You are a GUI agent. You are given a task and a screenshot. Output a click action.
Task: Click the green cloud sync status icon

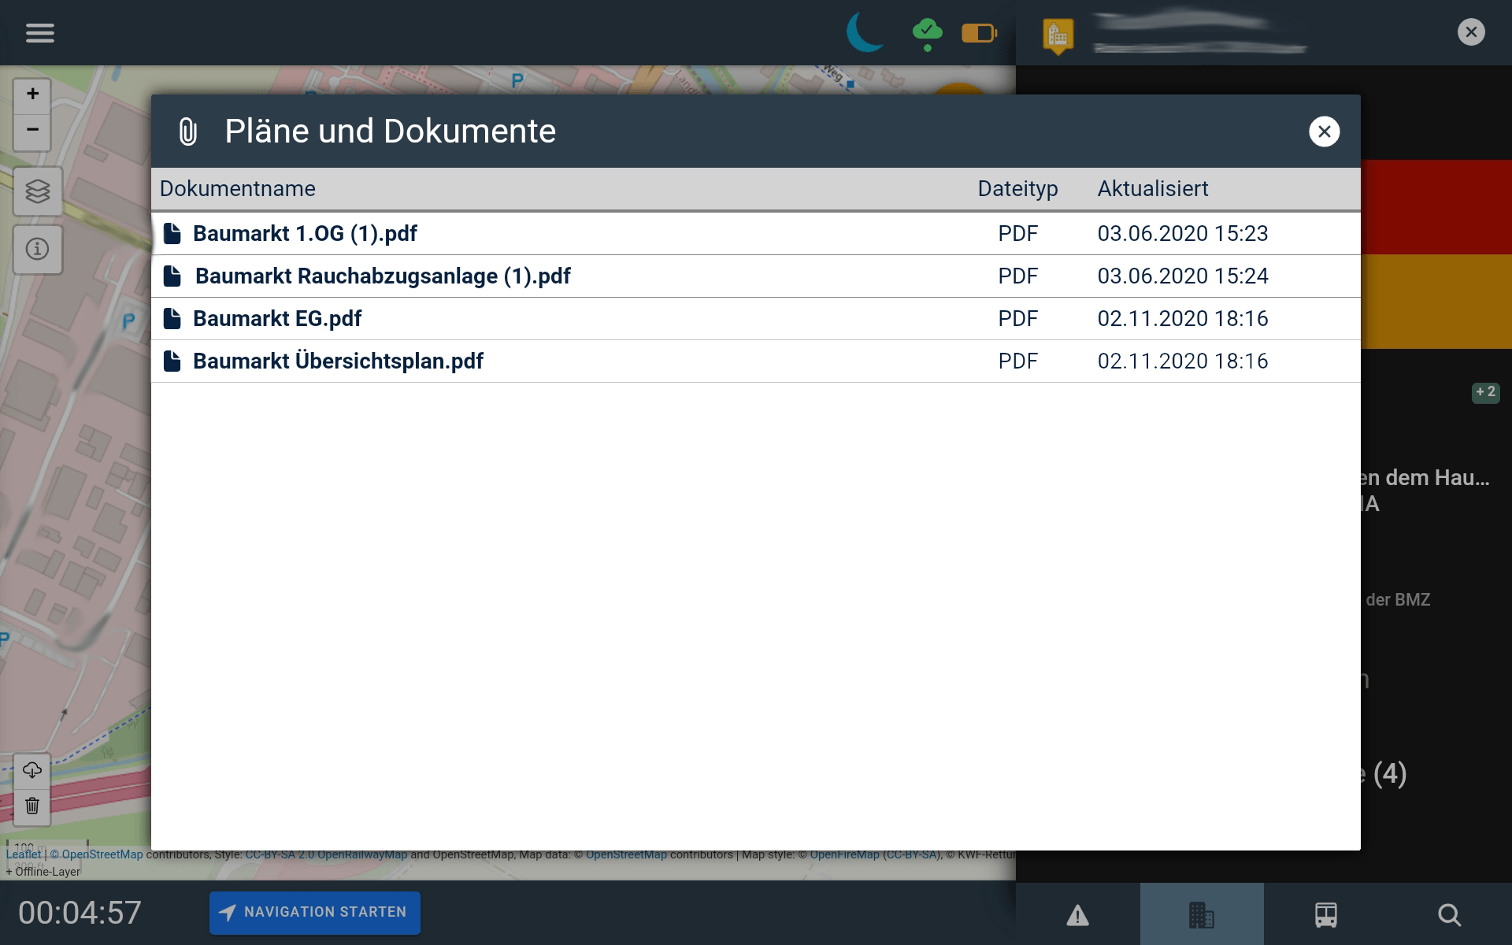pyautogui.click(x=927, y=34)
